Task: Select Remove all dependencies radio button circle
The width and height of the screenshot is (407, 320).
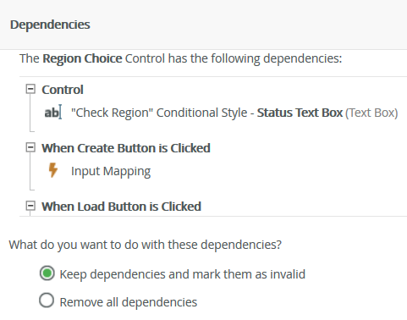Action: tap(47, 300)
